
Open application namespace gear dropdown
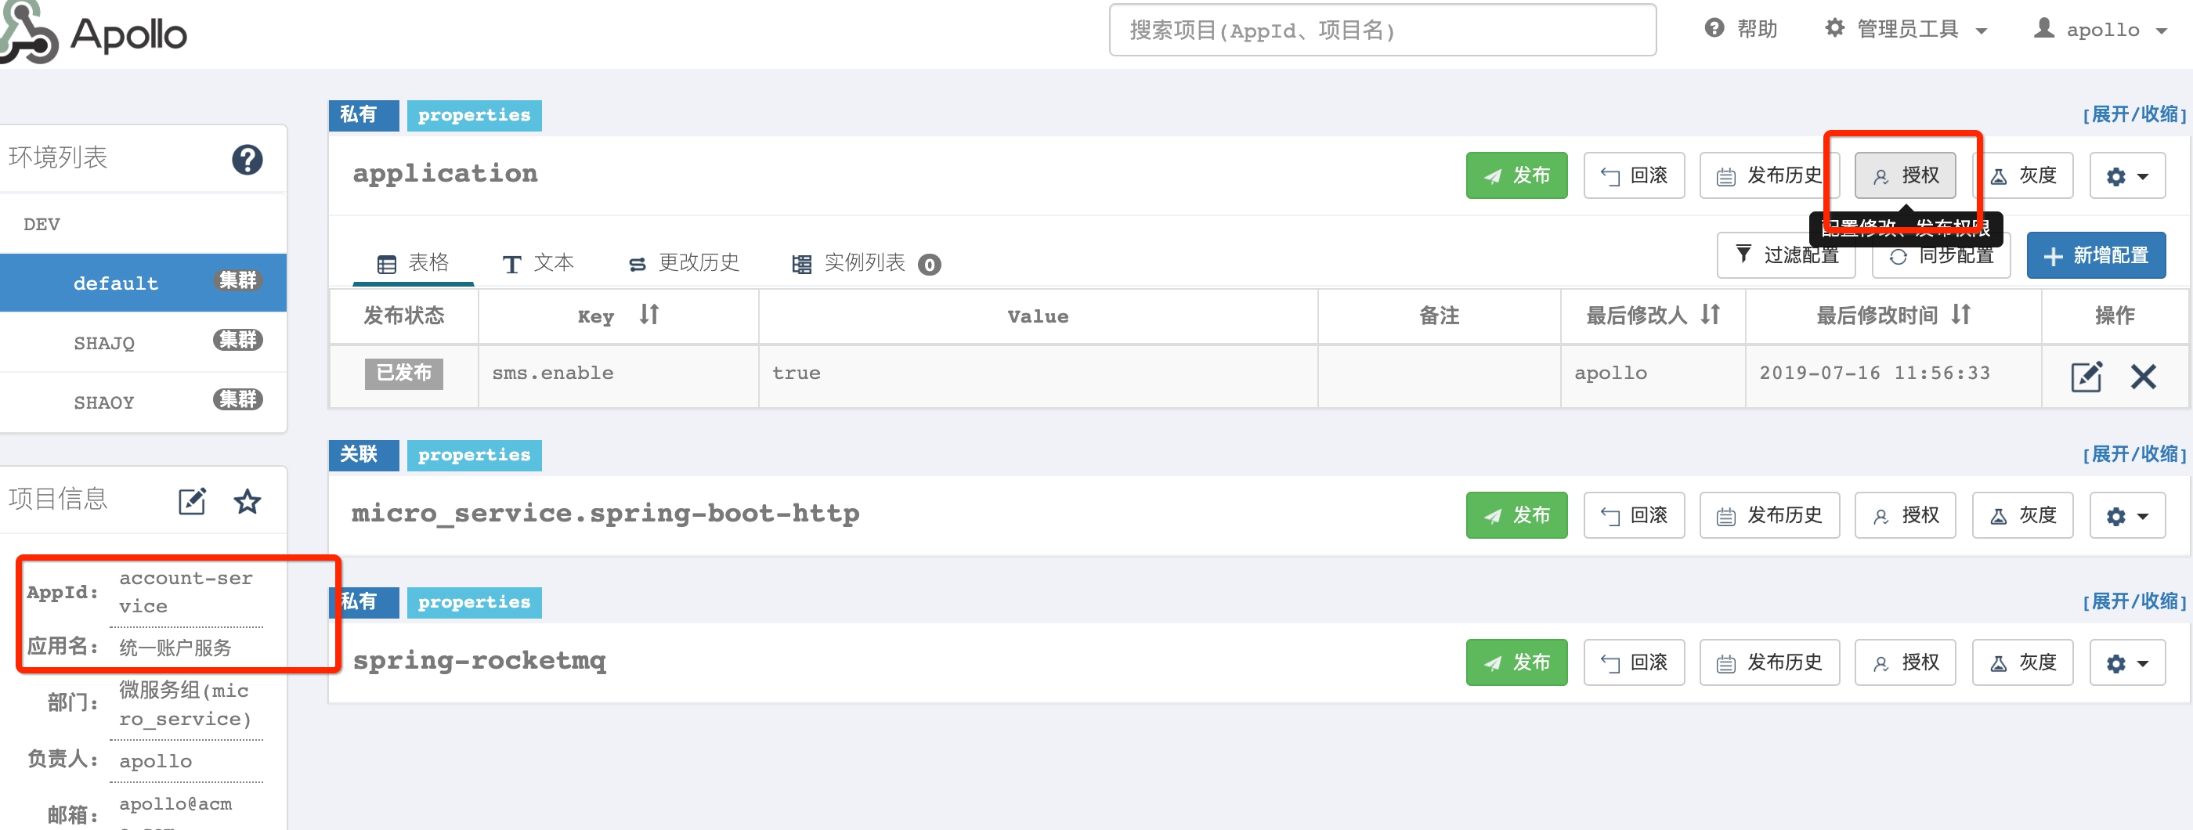pos(2127,175)
